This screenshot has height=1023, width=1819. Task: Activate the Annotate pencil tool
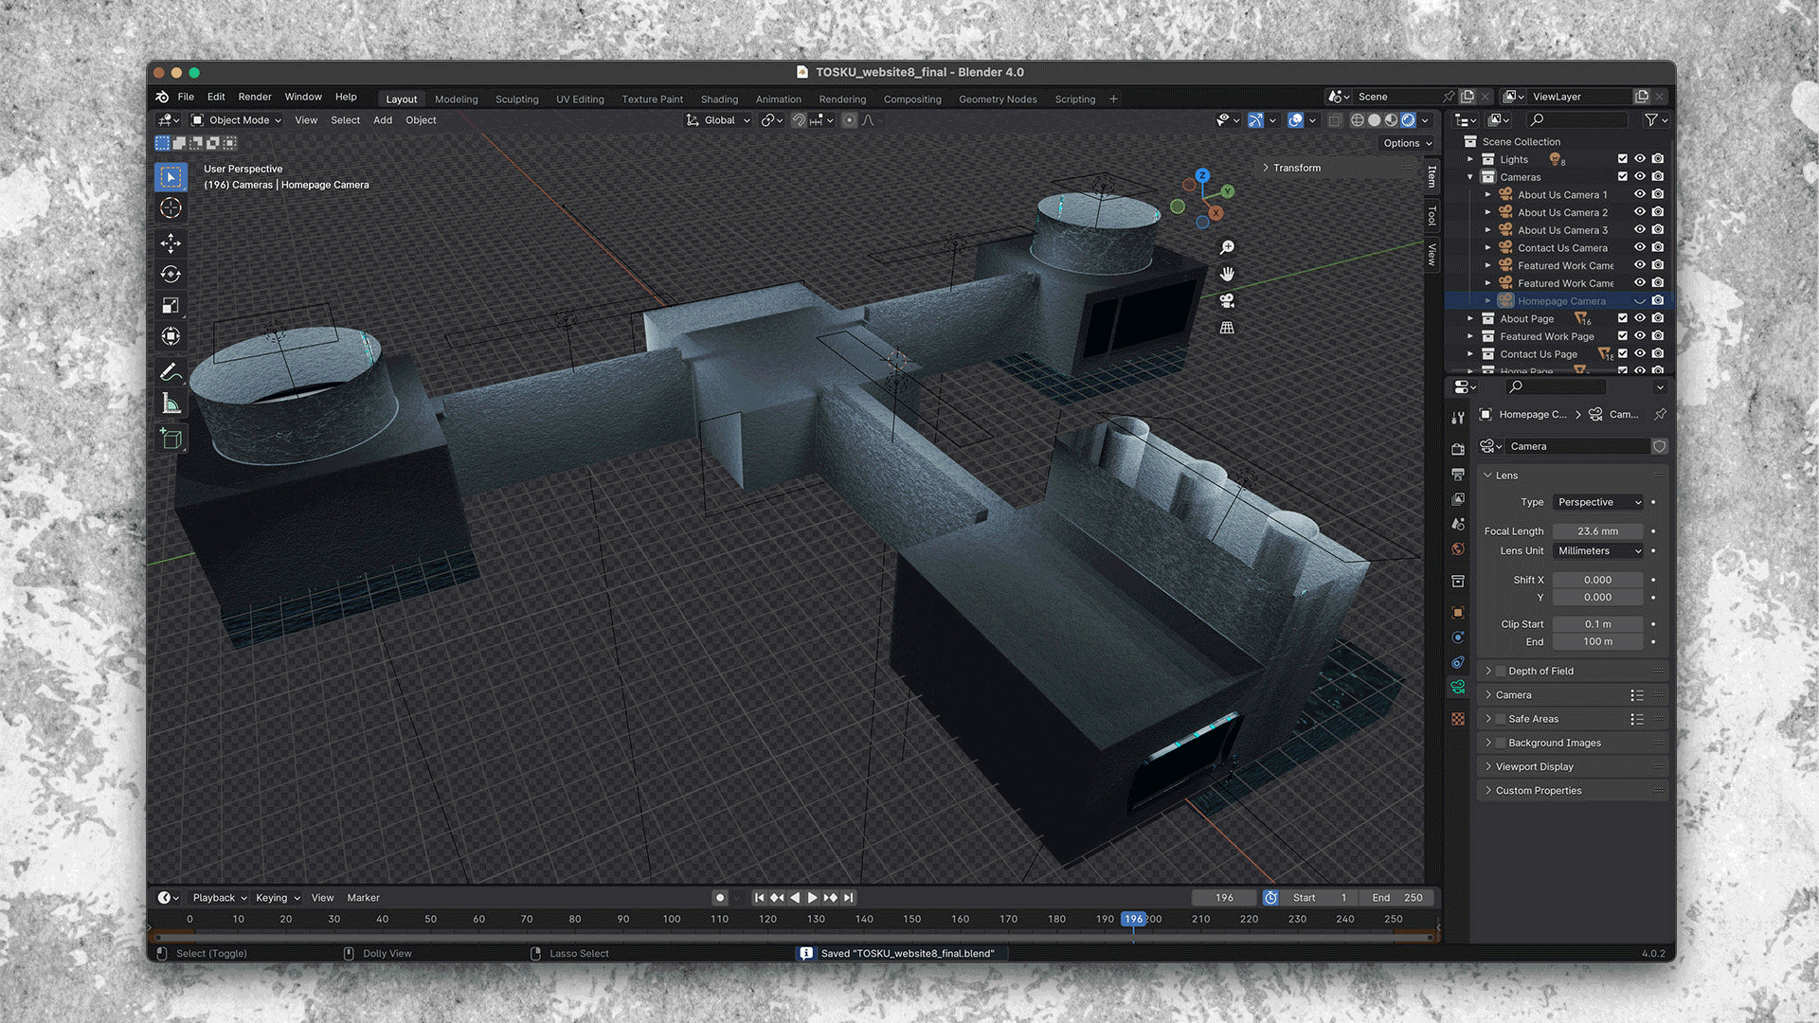(171, 372)
